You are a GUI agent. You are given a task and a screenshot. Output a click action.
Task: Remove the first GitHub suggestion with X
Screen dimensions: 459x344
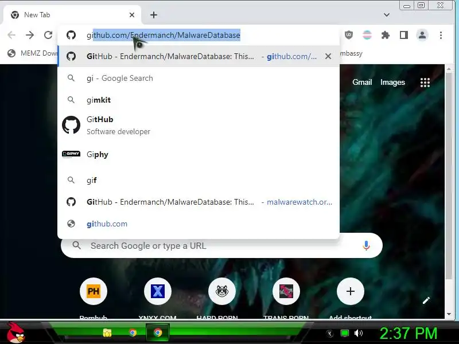(x=328, y=56)
